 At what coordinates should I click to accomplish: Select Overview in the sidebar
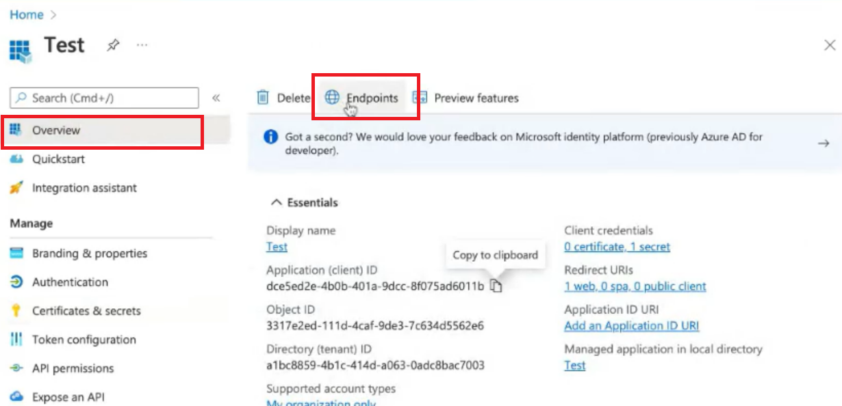[x=55, y=131]
